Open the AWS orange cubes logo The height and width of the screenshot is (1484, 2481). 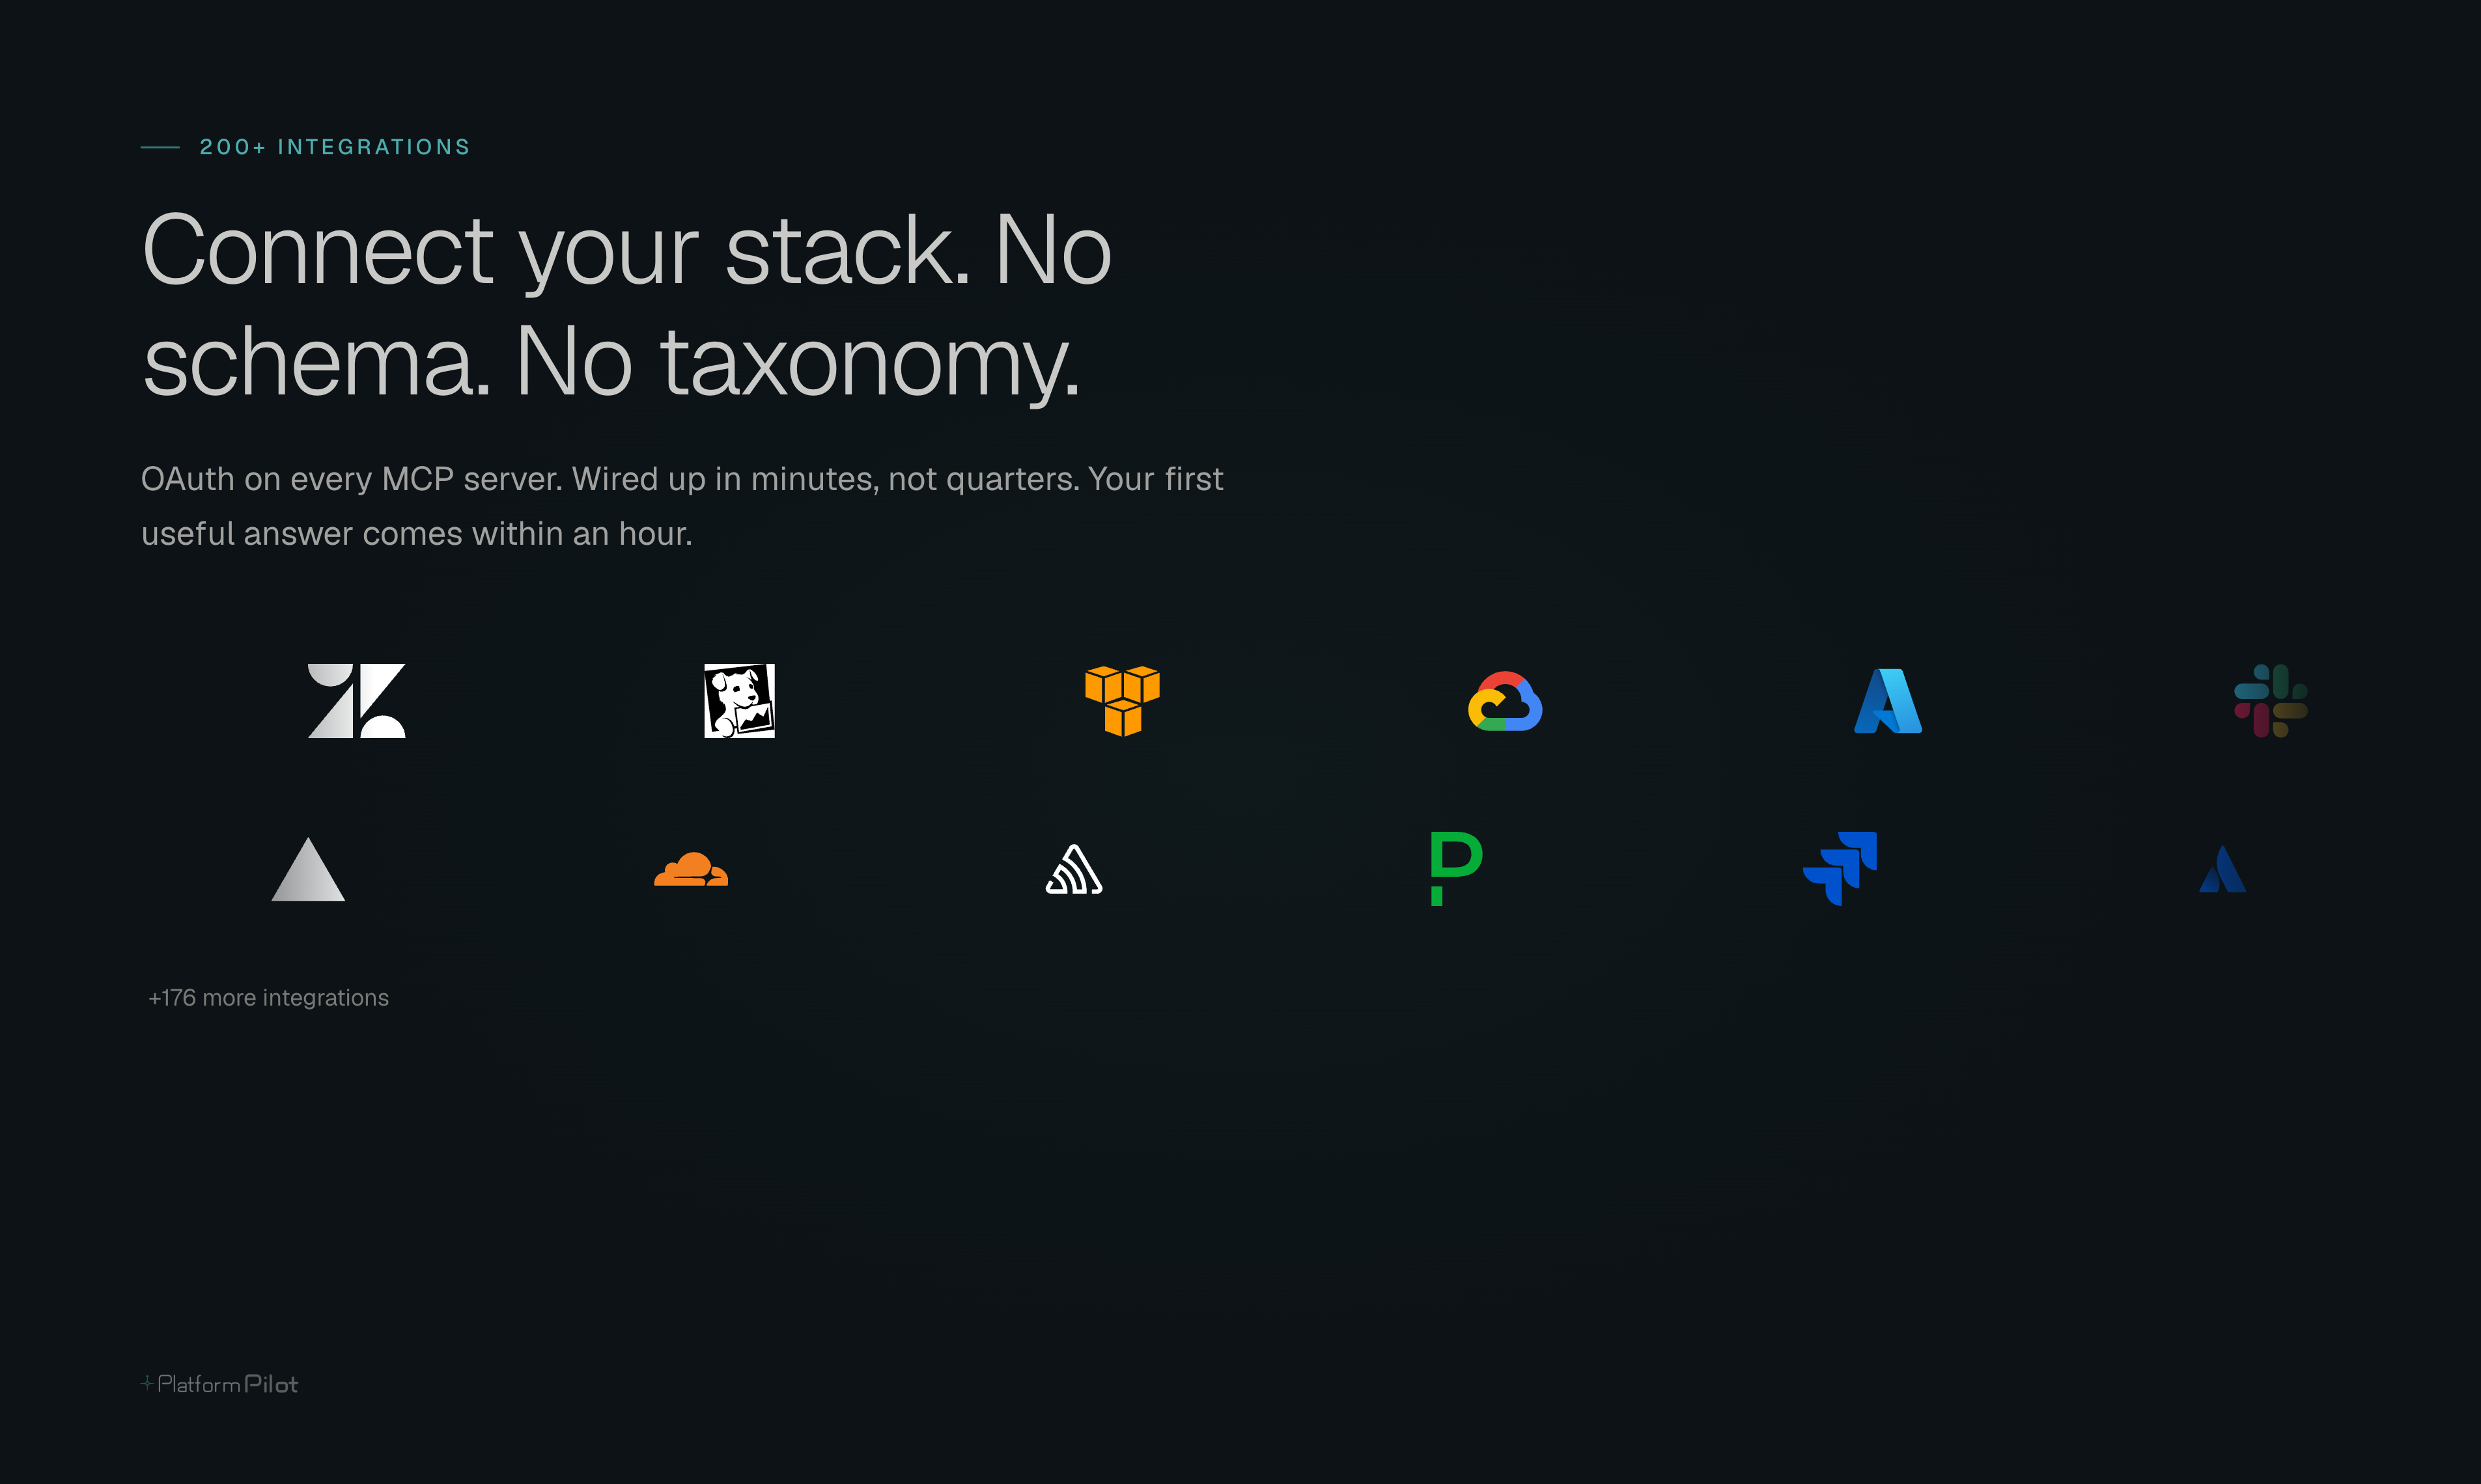tap(1123, 701)
